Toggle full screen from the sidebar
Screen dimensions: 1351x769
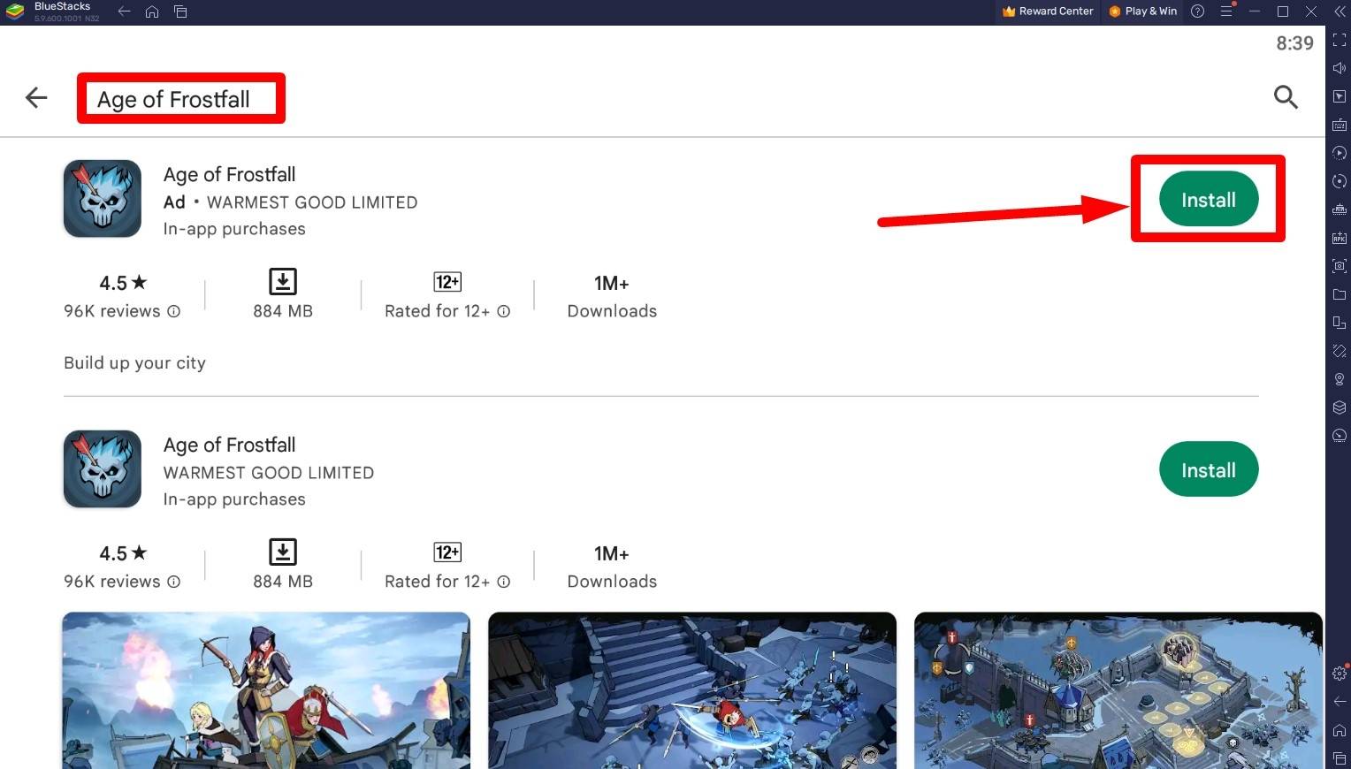[1340, 40]
